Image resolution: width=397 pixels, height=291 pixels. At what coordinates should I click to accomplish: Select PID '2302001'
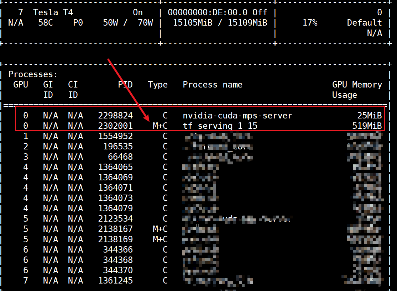point(115,126)
